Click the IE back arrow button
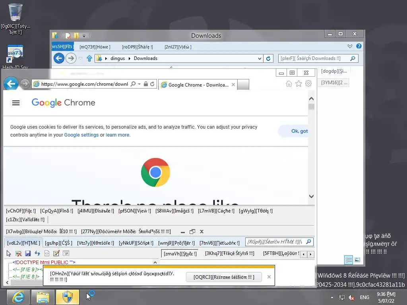This screenshot has width=407, height=305. point(11,84)
